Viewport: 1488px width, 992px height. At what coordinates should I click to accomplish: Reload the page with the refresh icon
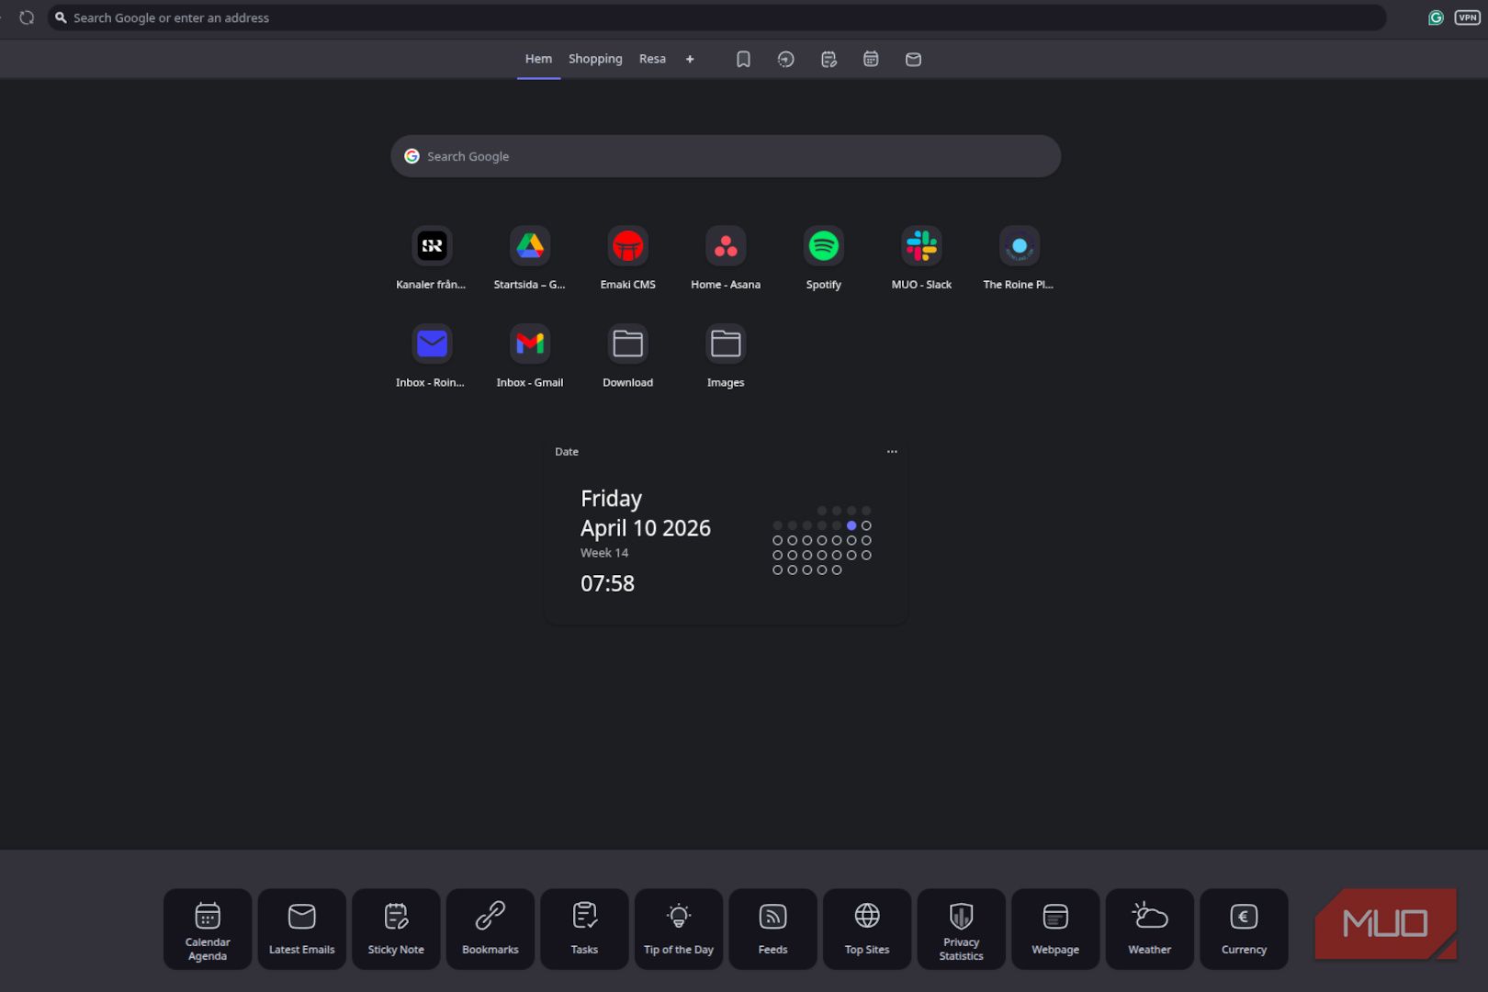tap(27, 17)
